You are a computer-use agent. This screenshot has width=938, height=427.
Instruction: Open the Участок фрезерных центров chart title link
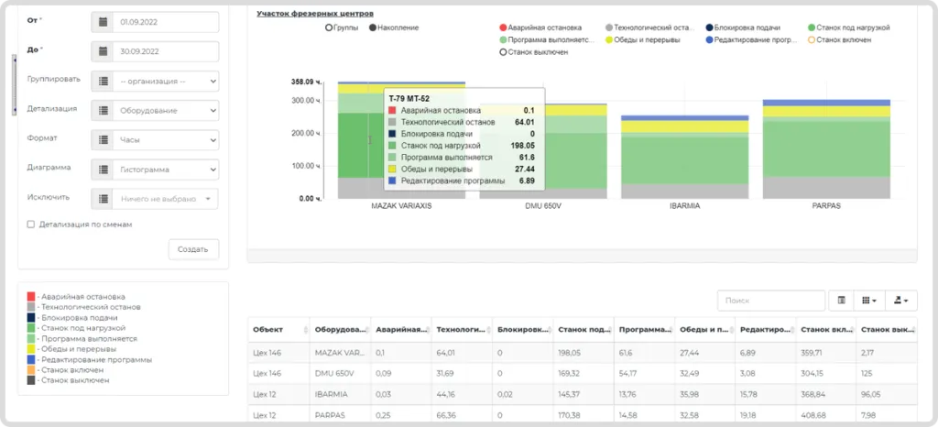(315, 13)
